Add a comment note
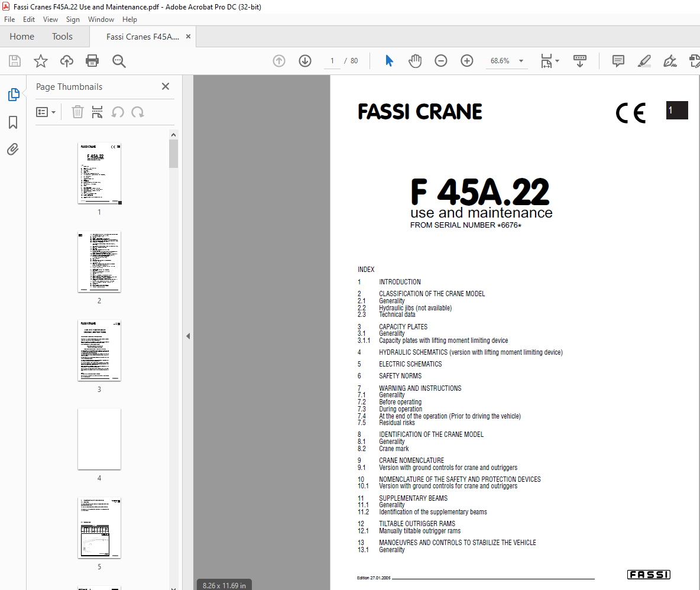The height and width of the screenshot is (590, 700). [618, 61]
